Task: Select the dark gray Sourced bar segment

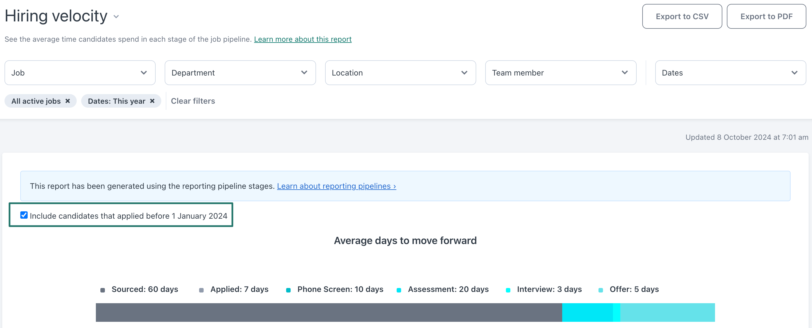Action: (x=329, y=312)
